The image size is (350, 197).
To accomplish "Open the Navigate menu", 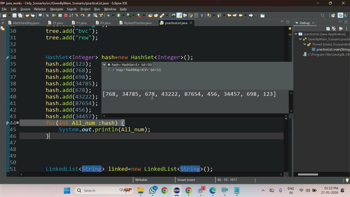I will (x=57, y=9).
